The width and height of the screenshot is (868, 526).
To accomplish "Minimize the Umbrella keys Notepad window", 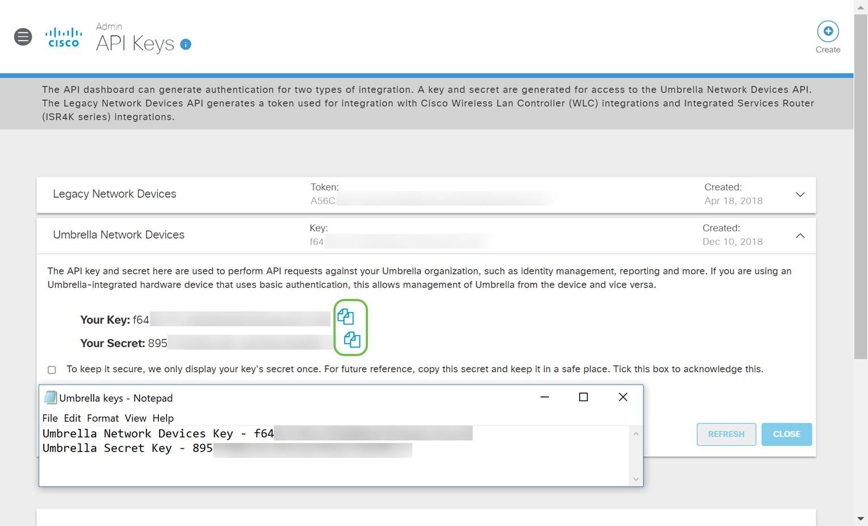I will (x=544, y=397).
